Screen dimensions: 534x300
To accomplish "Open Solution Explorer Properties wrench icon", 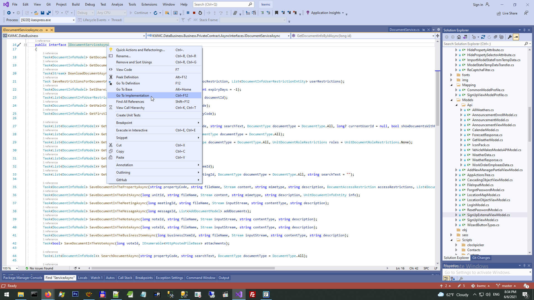I will 510,37.
